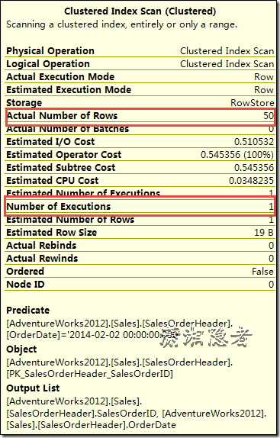Click the Actual Rebinds row
280x438 pixels.
pyautogui.click(x=140, y=245)
